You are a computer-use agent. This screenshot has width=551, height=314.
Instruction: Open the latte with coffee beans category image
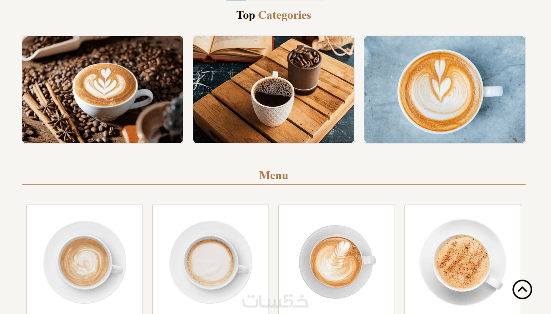102,89
